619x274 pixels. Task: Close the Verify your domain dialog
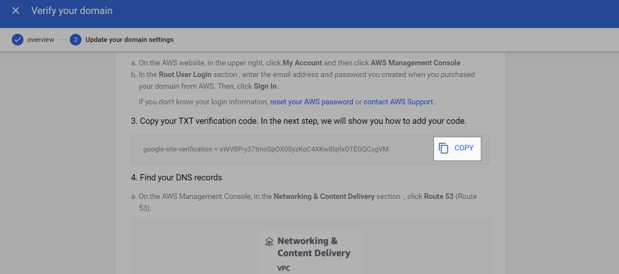click(x=15, y=10)
